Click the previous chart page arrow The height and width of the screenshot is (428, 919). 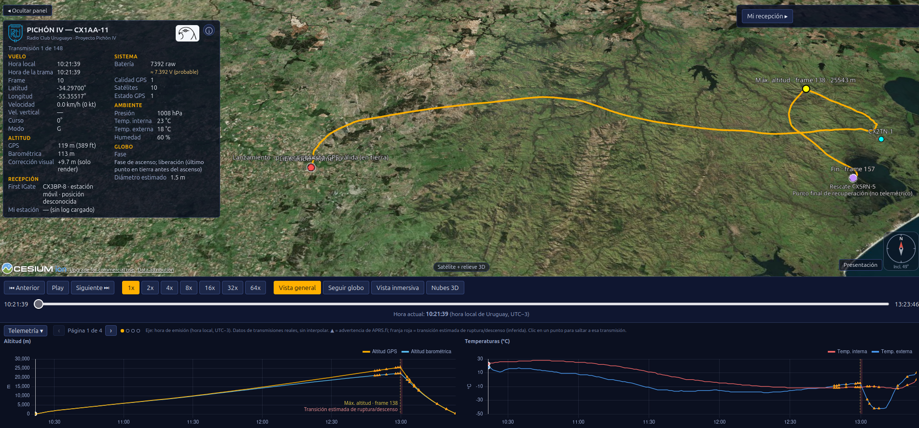59,331
